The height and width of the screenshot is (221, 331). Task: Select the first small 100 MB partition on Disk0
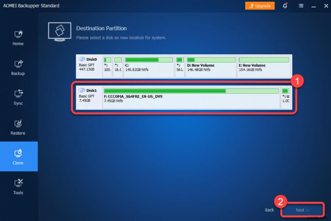[x=108, y=67]
